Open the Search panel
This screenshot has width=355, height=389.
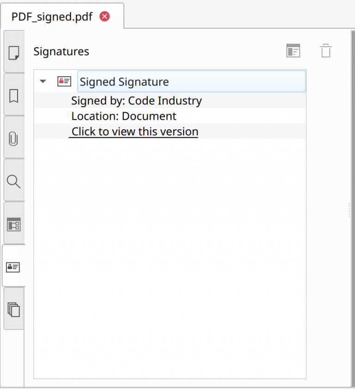(x=13, y=182)
